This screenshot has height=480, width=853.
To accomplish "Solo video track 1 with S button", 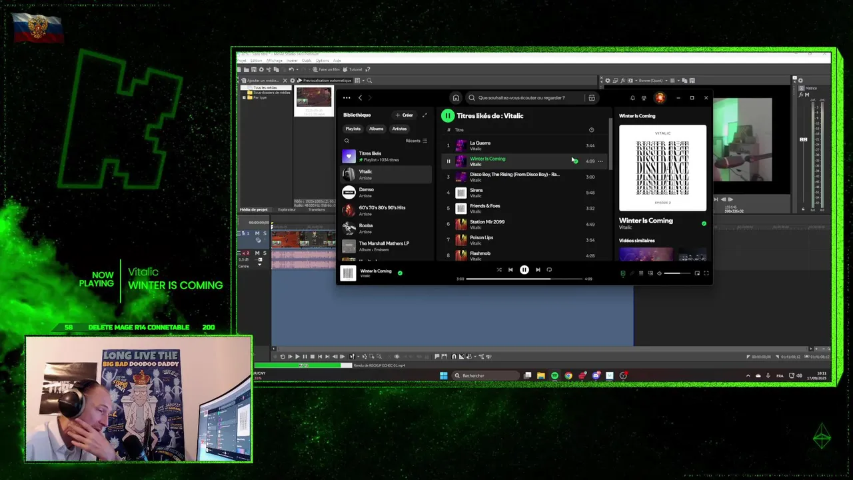I will point(265,233).
